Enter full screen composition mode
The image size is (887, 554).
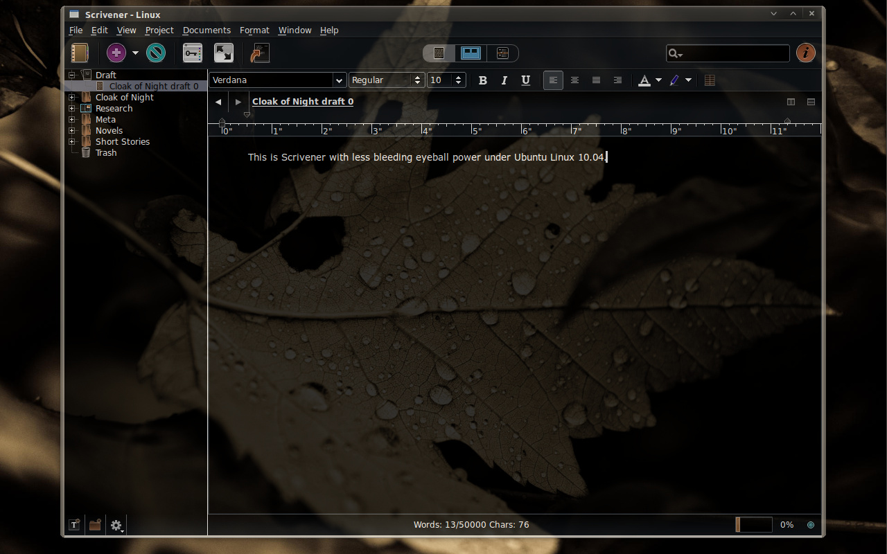[224, 53]
